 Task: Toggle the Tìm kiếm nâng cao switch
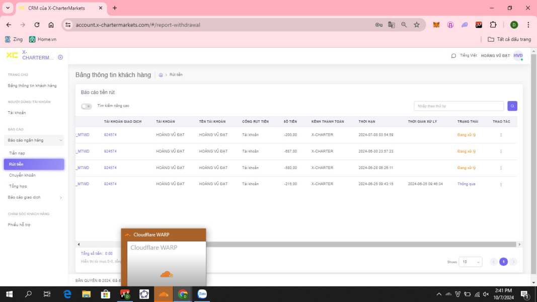click(x=87, y=106)
